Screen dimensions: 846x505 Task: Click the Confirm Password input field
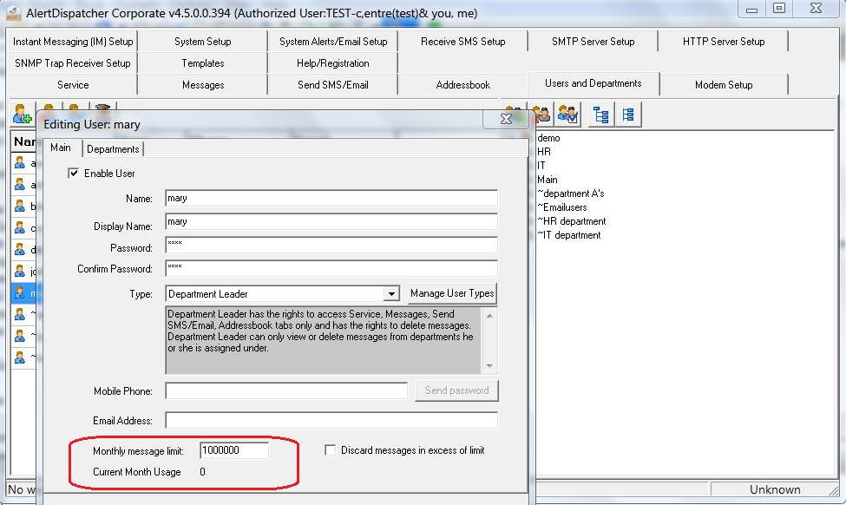331,268
